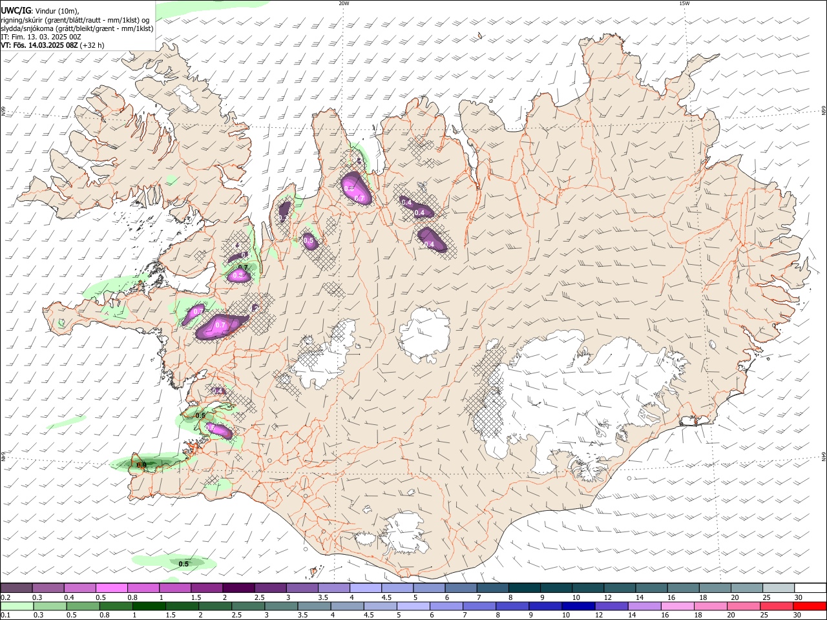Click the '20W' longitude label
Image resolution: width=827 pixels, height=620 pixels.
344,3
